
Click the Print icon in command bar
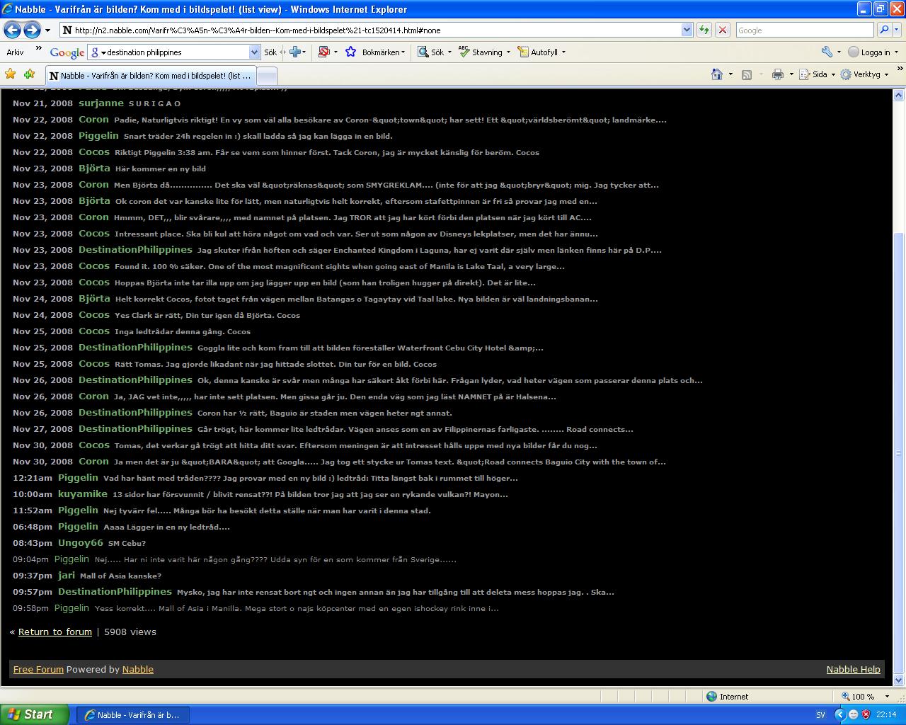click(778, 74)
